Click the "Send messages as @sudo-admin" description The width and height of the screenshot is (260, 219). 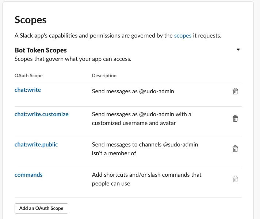click(x=133, y=91)
